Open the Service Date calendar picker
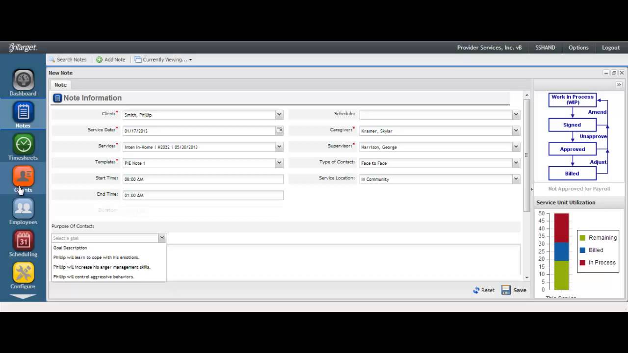This screenshot has height=353, width=628. coord(279,131)
